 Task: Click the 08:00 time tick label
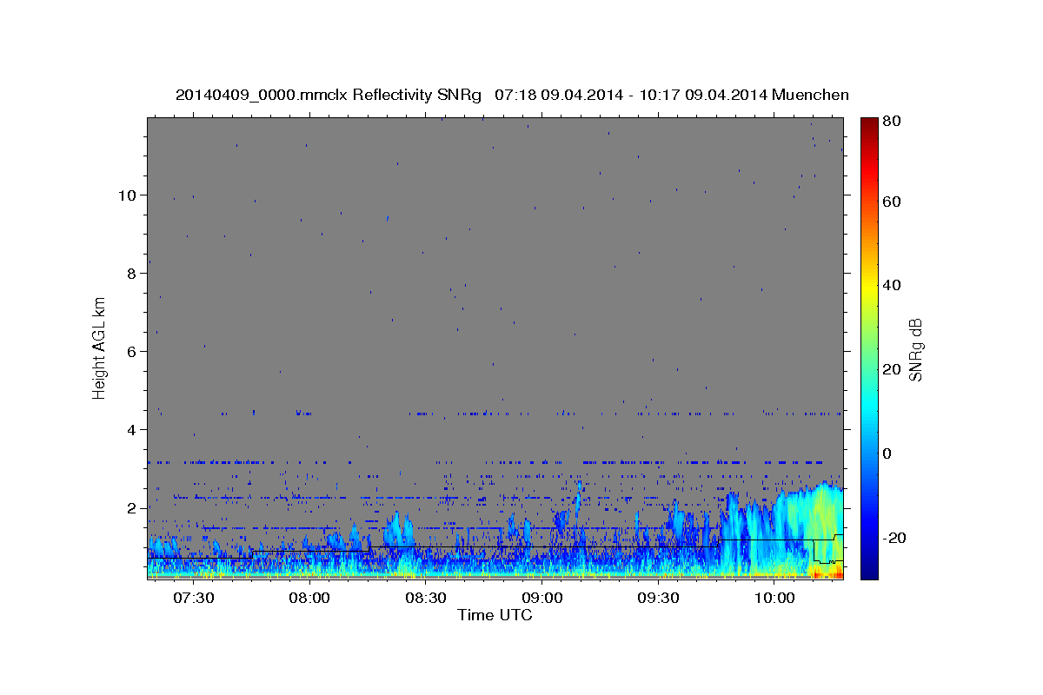point(309,598)
